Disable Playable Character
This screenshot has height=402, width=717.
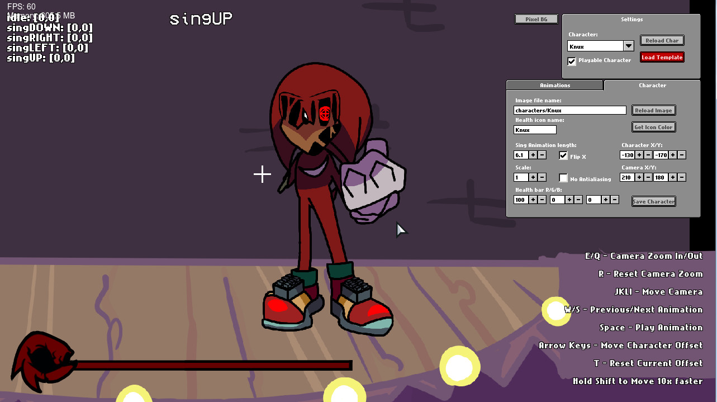click(571, 61)
